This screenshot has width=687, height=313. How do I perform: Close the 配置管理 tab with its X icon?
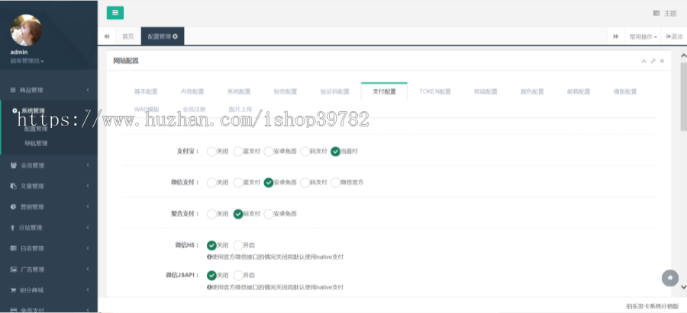coord(176,36)
